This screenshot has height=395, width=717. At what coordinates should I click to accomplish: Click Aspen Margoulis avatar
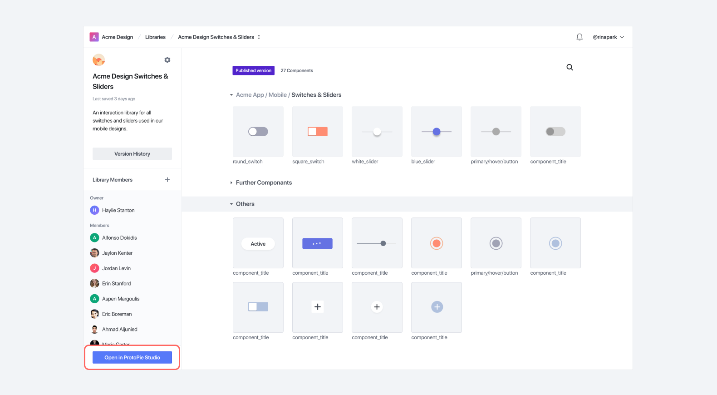pyautogui.click(x=94, y=299)
